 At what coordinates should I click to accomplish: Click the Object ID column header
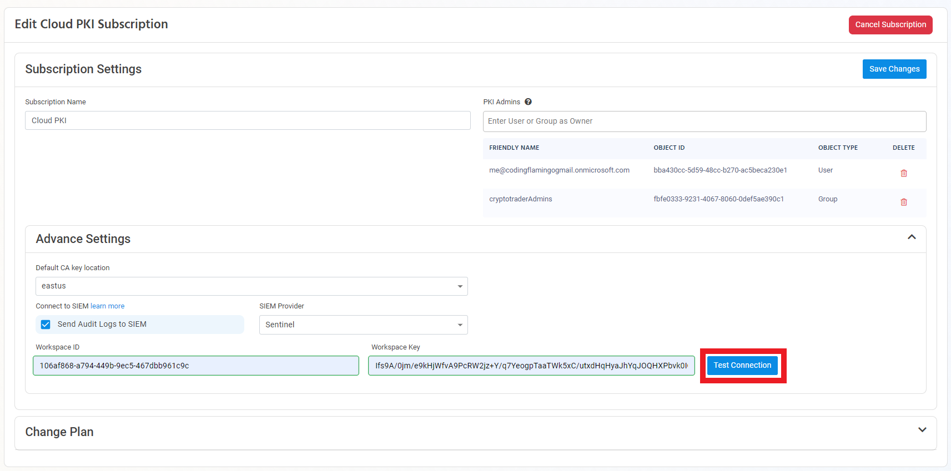669,148
